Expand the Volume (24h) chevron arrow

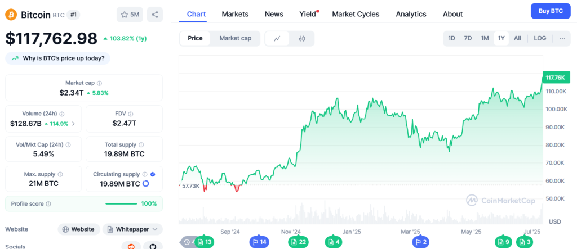pyautogui.click(x=73, y=124)
